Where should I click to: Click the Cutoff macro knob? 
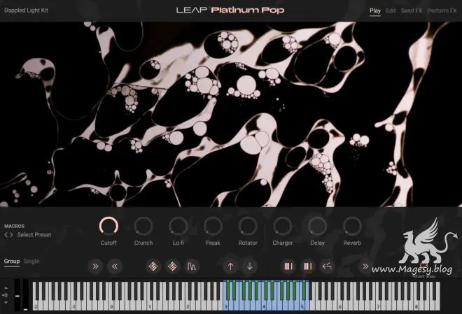coord(108,227)
